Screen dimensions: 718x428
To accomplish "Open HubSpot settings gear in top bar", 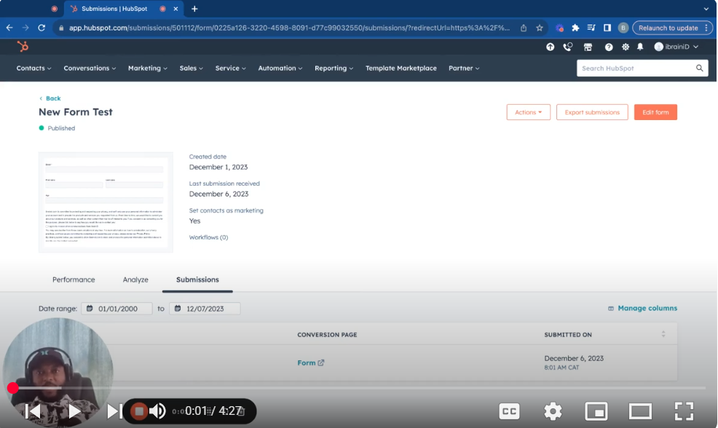I will (x=625, y=47).
